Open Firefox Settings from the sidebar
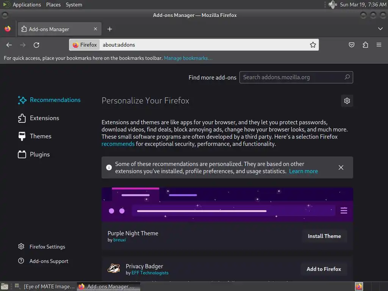 tap(42, 247)
